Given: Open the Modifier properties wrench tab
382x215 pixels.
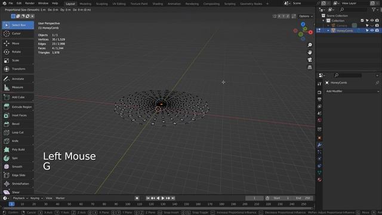Looking at the screenshot, I should coord(319,145).
